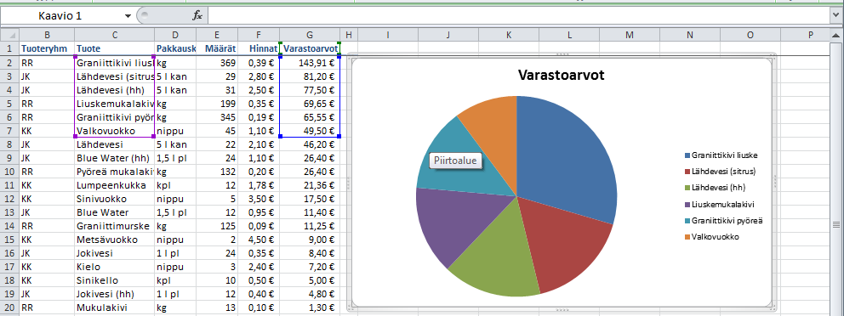This screenshot has width=844, height=316.
Task: Click the Select All corner button
Action: coord(9,35)
